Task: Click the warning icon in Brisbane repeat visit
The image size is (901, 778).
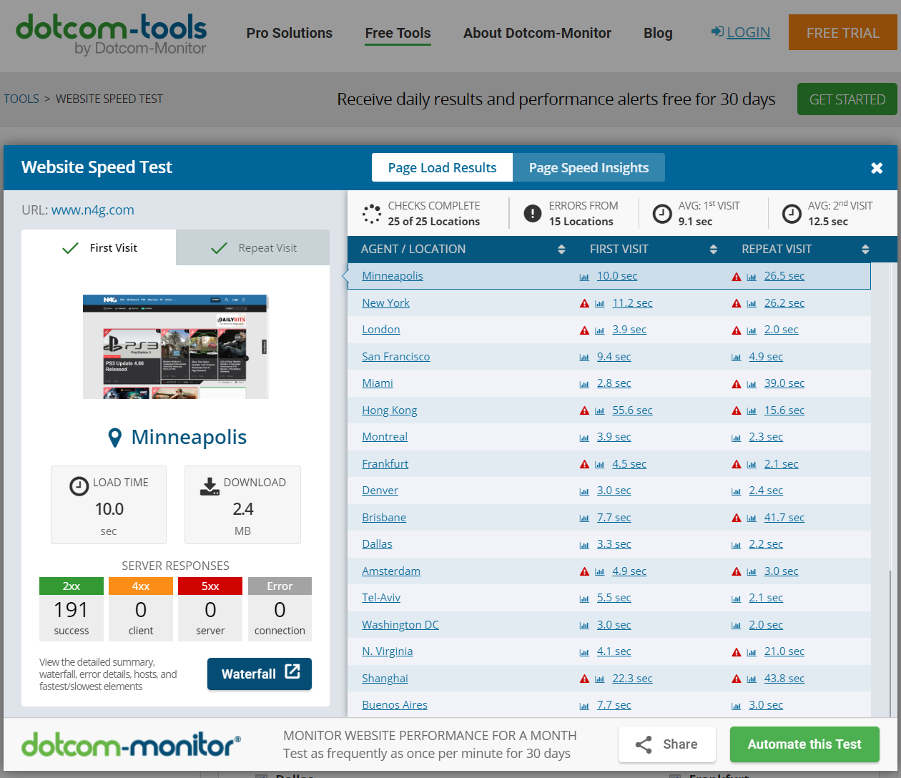Action: [x=737, y=518]
